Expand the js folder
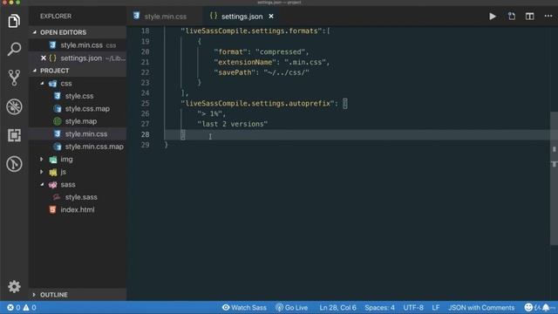558x314 pixels. (42, 172)
